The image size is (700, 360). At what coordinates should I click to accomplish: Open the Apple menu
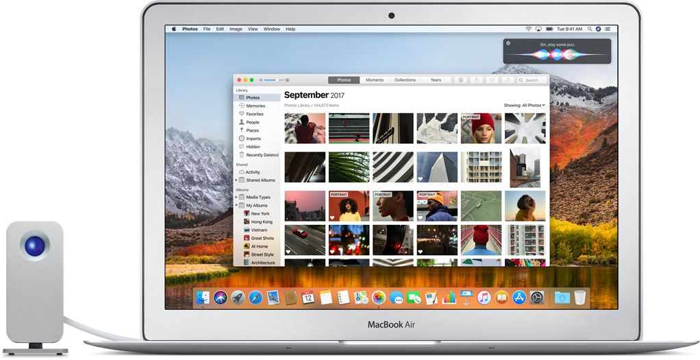173,29
